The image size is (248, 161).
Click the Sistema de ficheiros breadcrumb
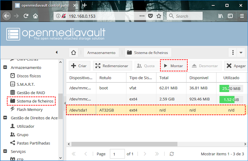click(148, 52)
